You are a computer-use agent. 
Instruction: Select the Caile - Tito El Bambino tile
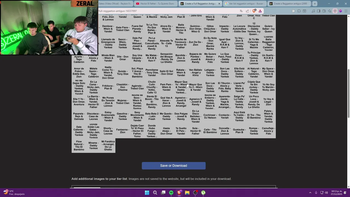pos(210,131)
